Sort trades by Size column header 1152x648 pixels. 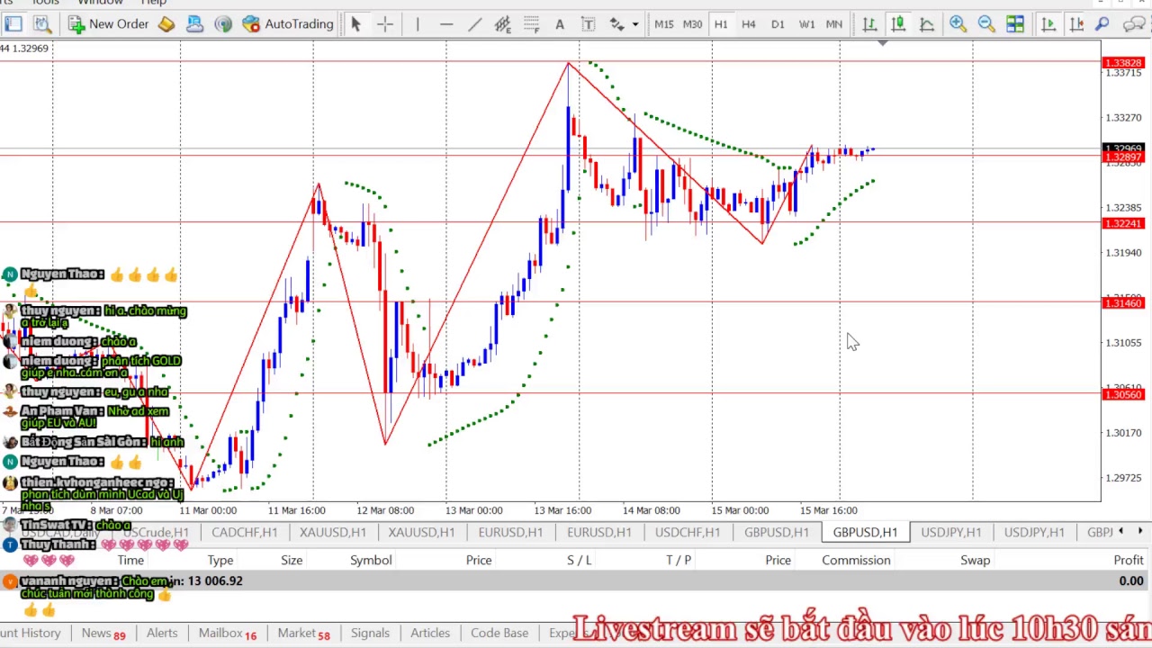click(292, 561)
